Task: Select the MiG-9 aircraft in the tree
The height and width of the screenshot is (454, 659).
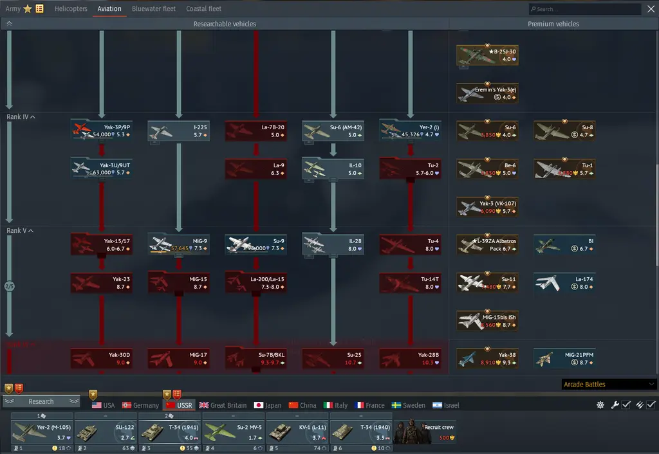Action: [x=179, y=245]
